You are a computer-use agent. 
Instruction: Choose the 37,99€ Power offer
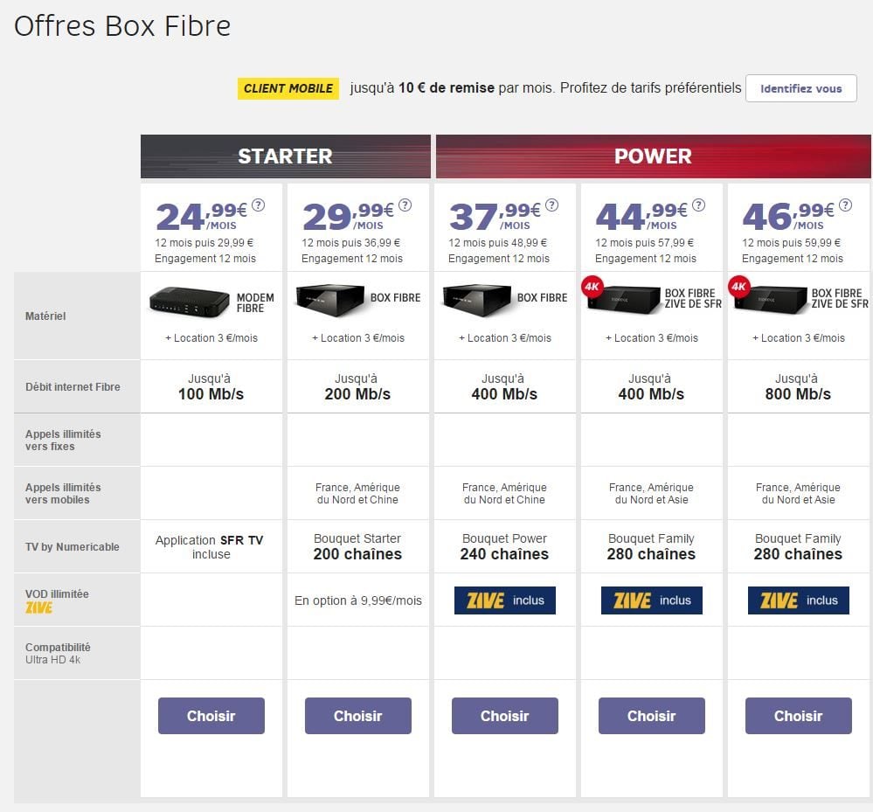tap(504, 716)
